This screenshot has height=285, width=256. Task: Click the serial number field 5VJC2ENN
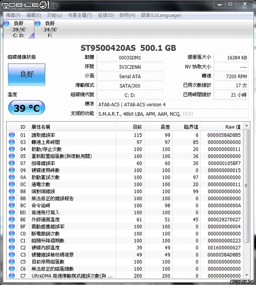(x=130, y=67)
